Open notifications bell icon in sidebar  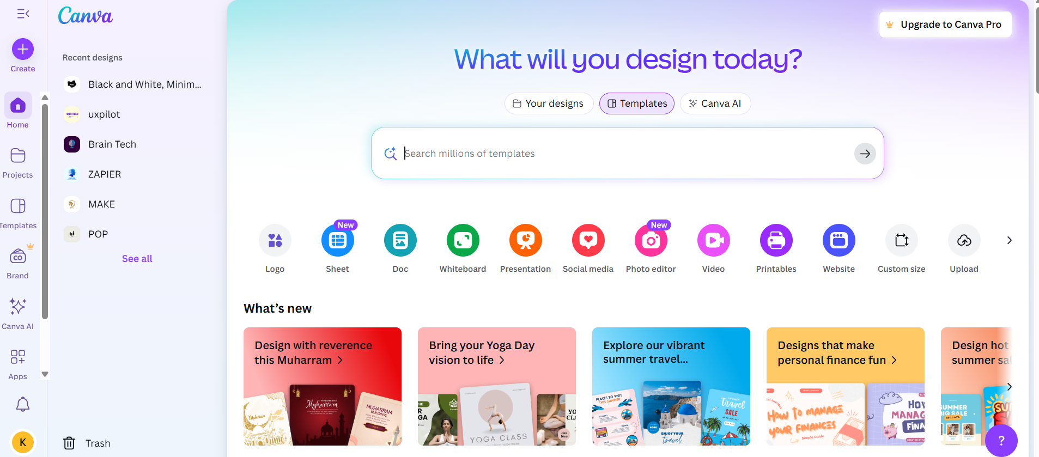22,404
